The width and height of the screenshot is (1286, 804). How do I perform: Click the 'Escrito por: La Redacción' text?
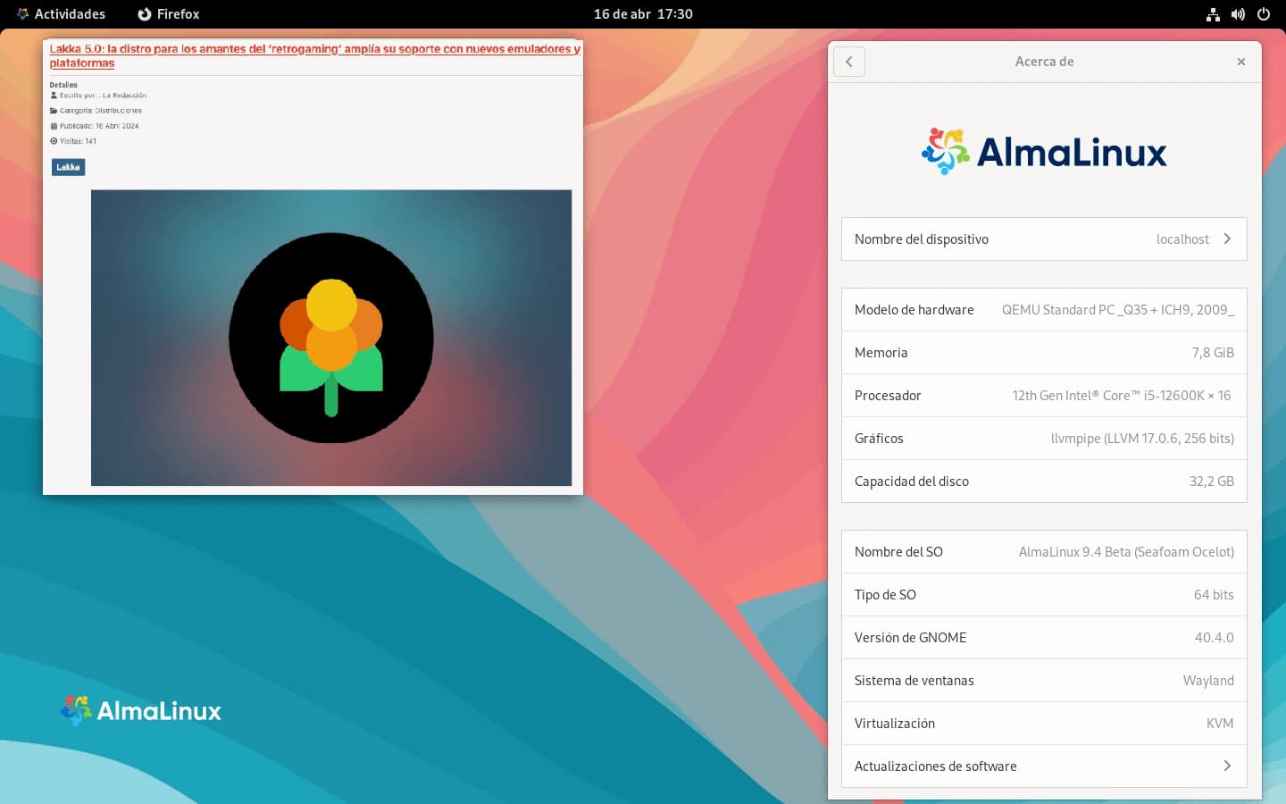coord(103,95)
